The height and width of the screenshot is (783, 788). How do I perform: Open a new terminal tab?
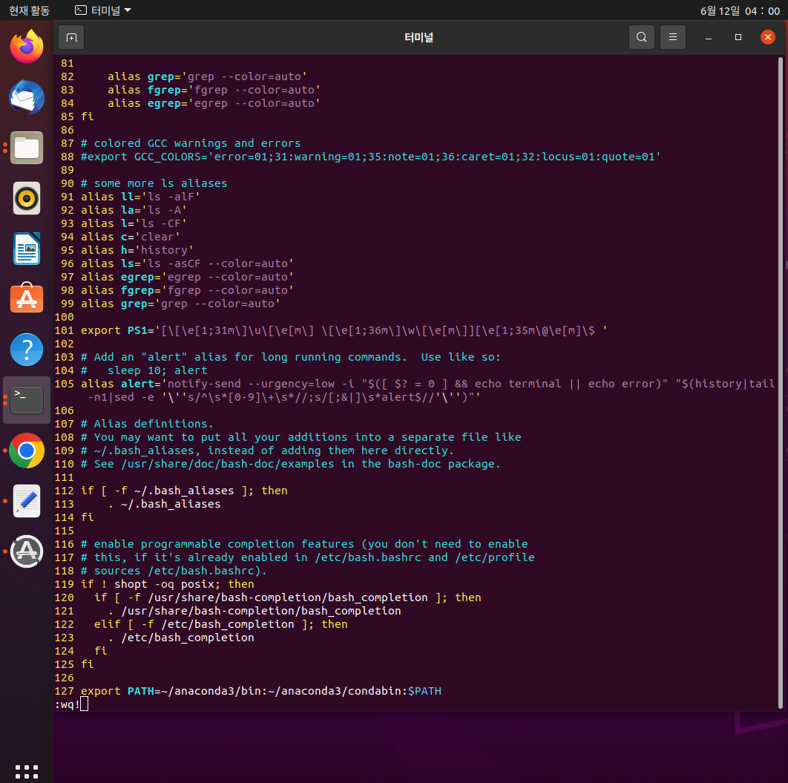click(x=71, y=38)
